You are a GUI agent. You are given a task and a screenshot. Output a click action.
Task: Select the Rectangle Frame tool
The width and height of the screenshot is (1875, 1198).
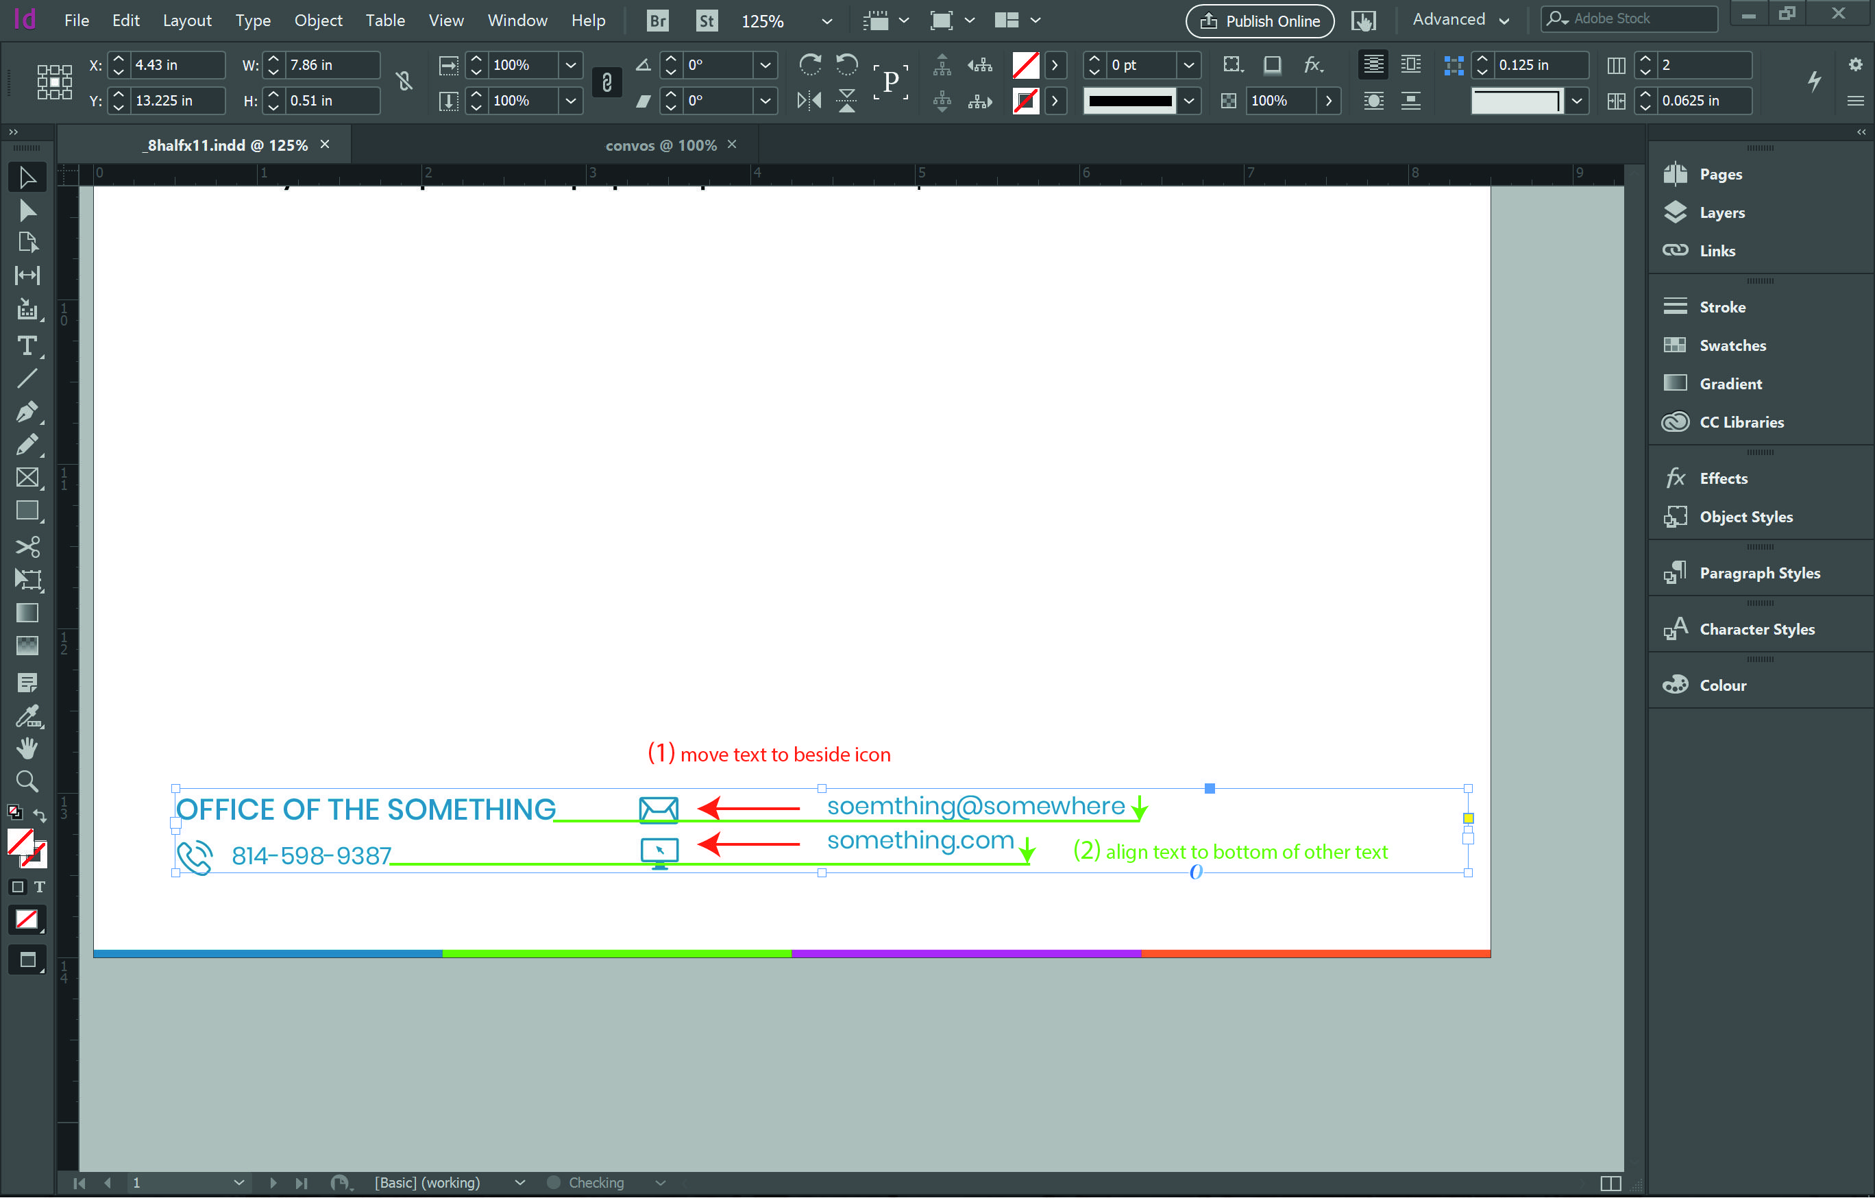coord(27,478)
